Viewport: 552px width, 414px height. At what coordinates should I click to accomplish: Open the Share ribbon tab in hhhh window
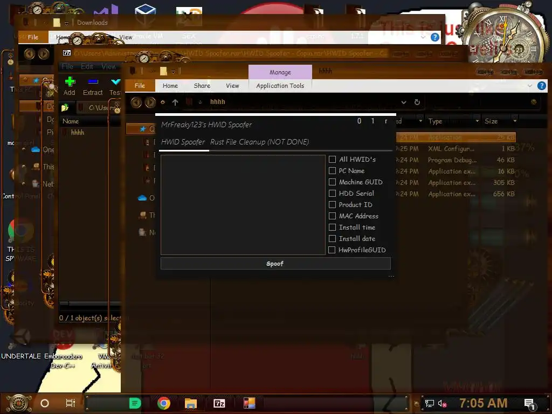click(x=202, y=86)
